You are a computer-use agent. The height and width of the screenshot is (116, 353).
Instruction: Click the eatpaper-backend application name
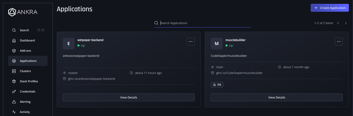click(90, 40)
